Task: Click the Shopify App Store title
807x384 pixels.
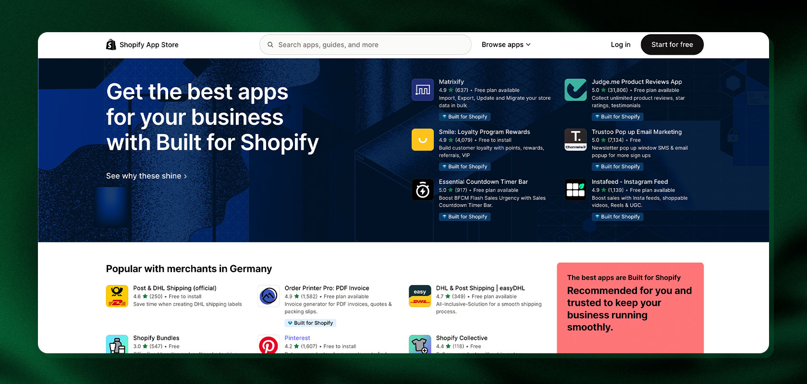Action: point(149,45)
